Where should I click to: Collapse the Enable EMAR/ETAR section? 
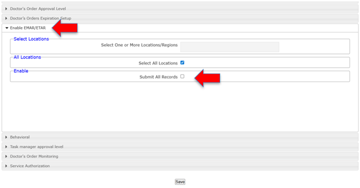(180, 28)
